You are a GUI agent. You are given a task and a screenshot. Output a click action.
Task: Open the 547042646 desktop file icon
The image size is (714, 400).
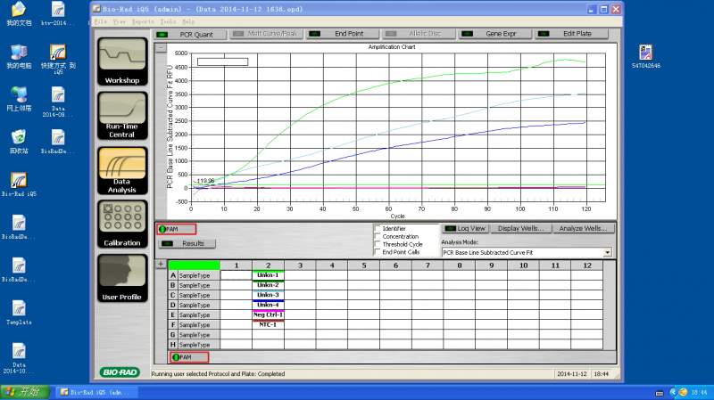645,56
